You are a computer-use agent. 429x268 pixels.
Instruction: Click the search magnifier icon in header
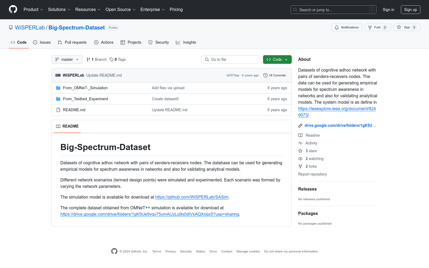click(x=295, y=10)
